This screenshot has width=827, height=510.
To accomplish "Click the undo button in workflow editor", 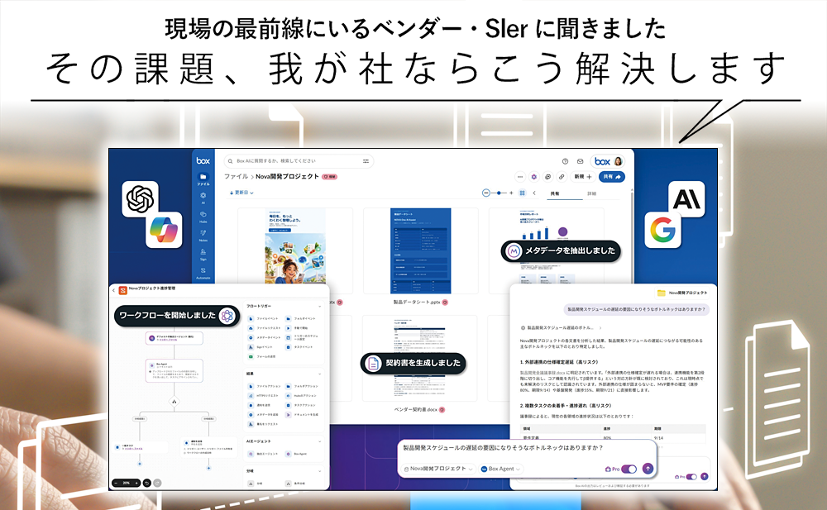I will (x=147, y=483).
